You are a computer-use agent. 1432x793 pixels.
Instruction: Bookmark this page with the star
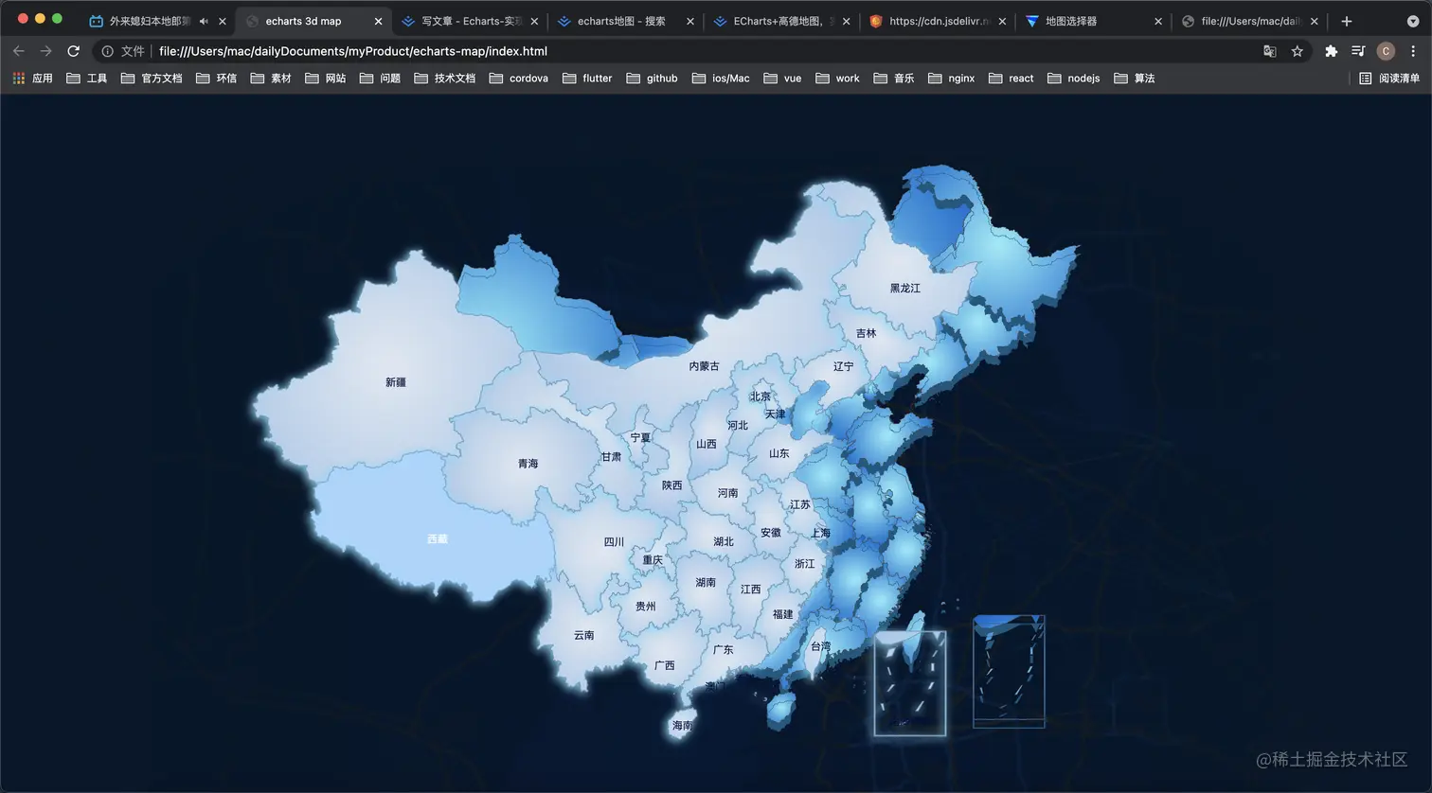coord(1297,51)
